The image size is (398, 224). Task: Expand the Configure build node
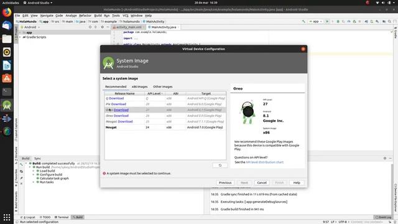tap(34, 175)
